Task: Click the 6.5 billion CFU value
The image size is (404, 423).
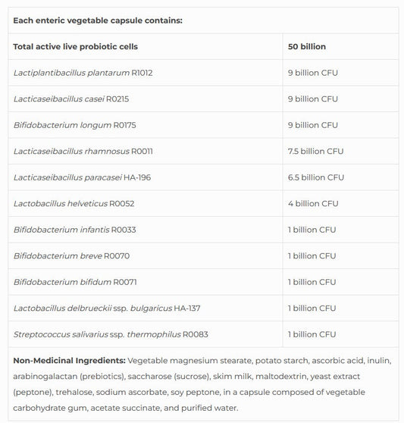Action: [316, 177]
